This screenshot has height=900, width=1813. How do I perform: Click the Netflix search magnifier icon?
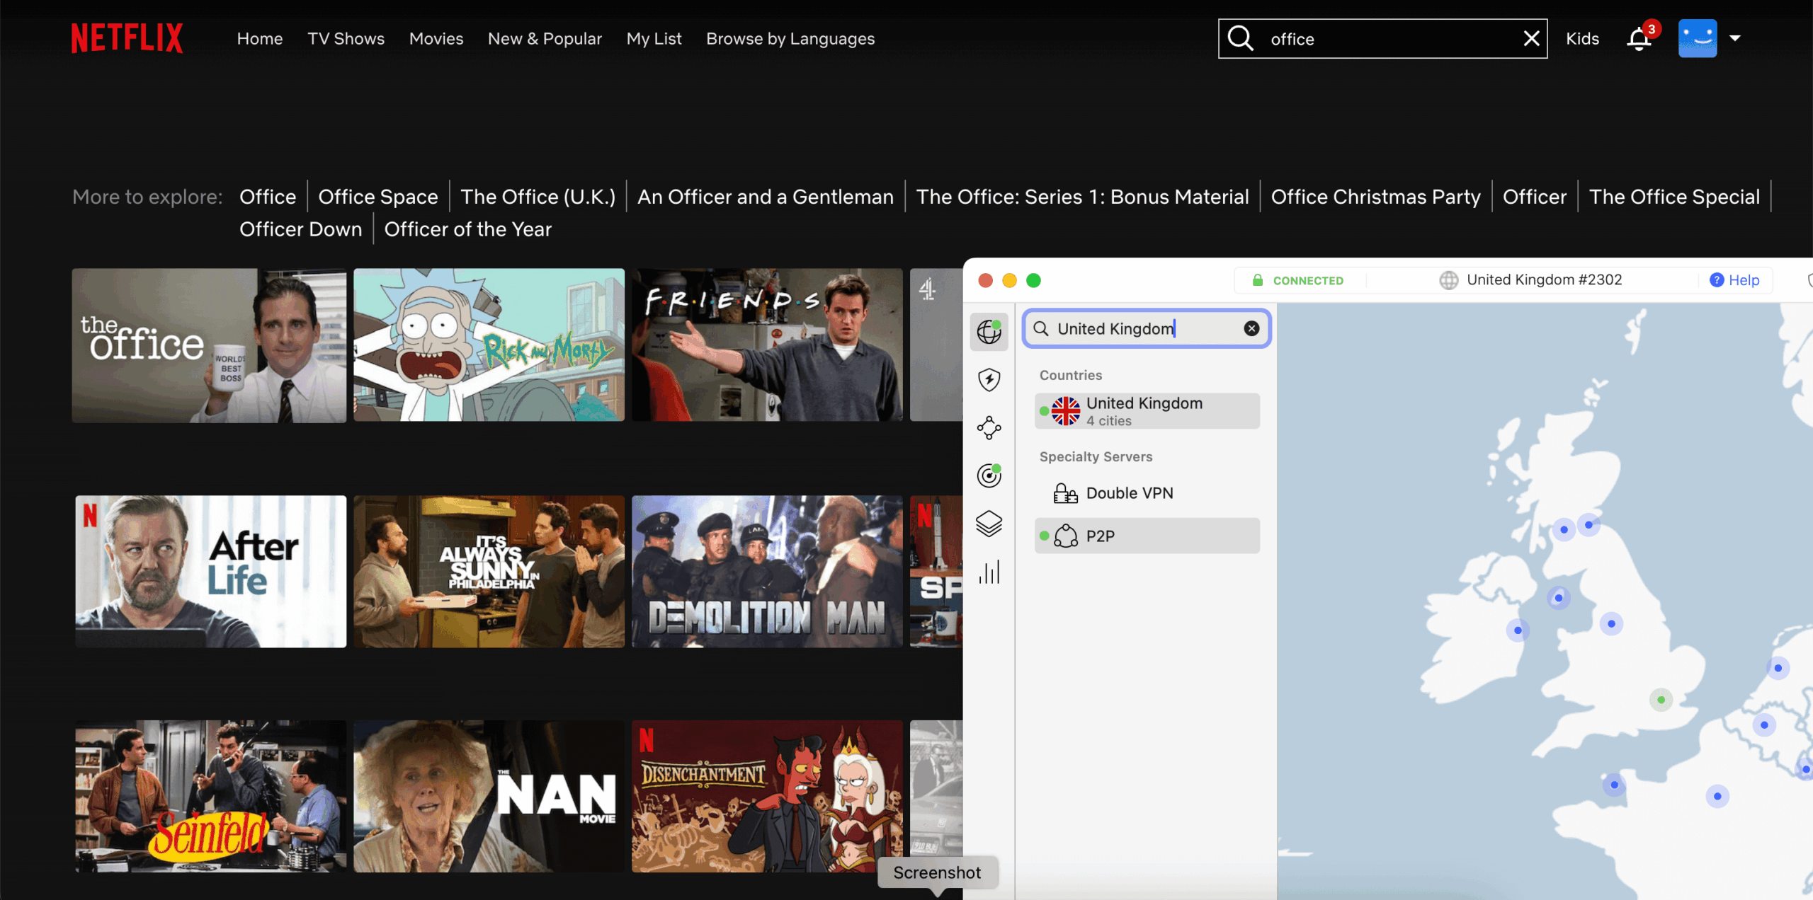point(1241,38)
